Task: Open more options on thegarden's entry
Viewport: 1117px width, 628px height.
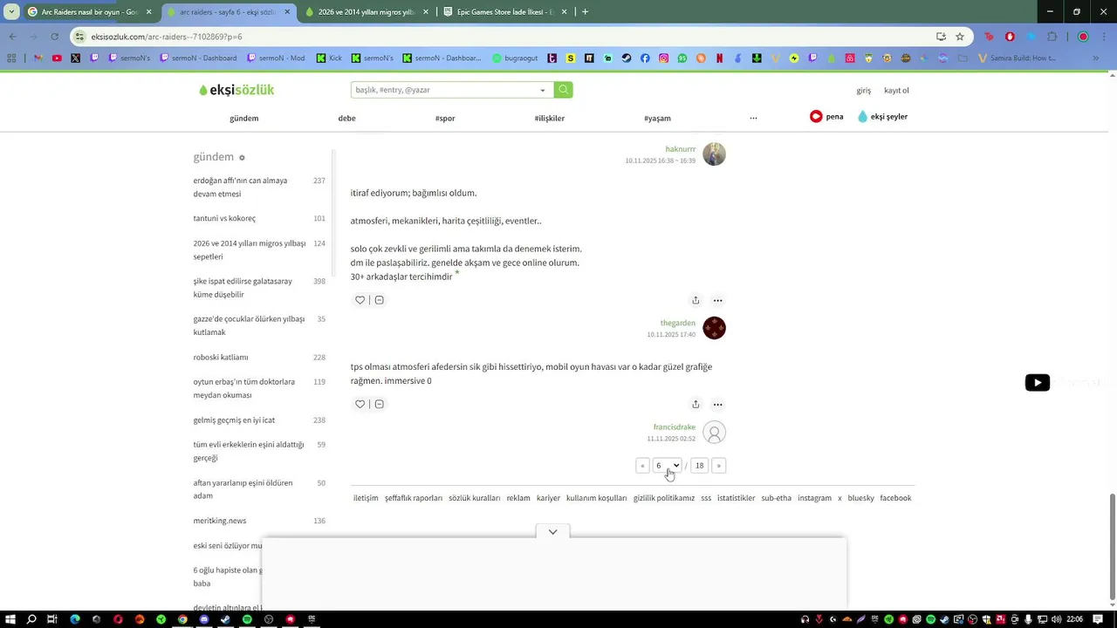Action: [x=717, y=404]
